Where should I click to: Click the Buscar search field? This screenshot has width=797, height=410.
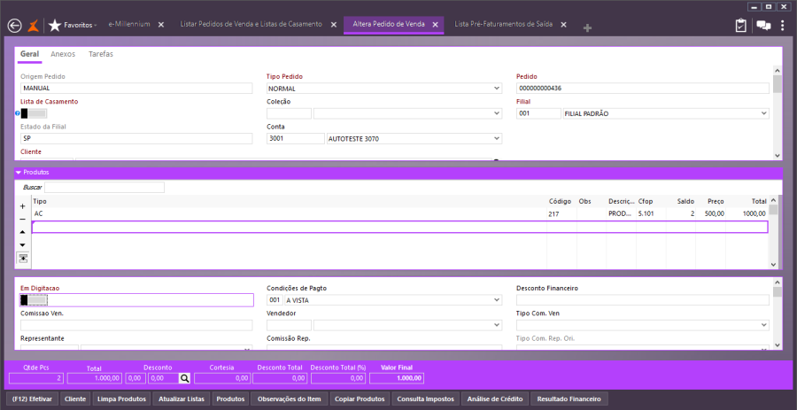104,188
